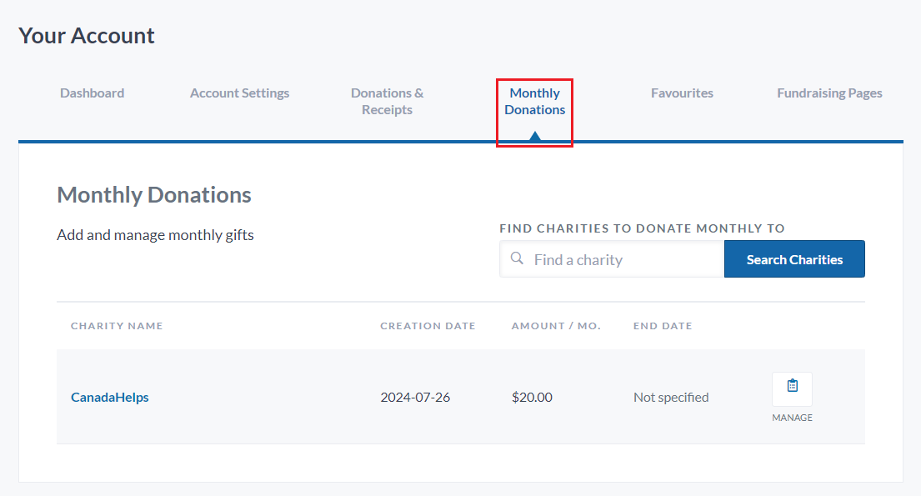Click the magnifying glass search icon

coord(517,258)
